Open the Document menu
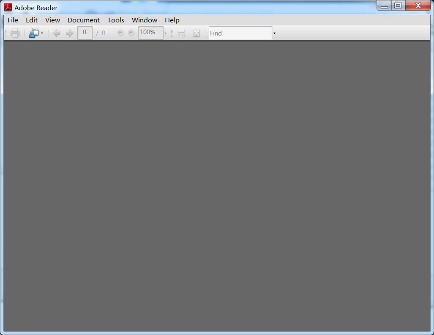This screenshot has width=434, height=335. (x=84, y=20)
